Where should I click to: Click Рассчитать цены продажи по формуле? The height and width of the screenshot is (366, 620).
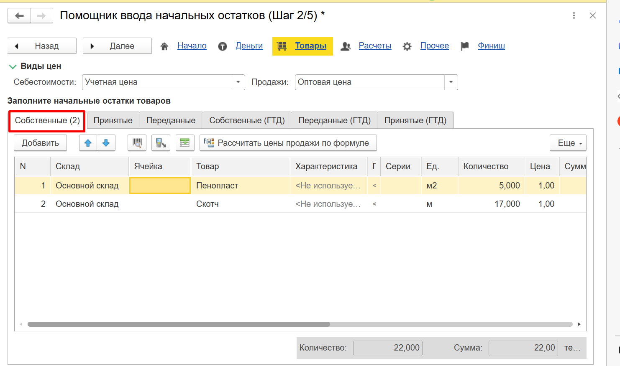288,143
